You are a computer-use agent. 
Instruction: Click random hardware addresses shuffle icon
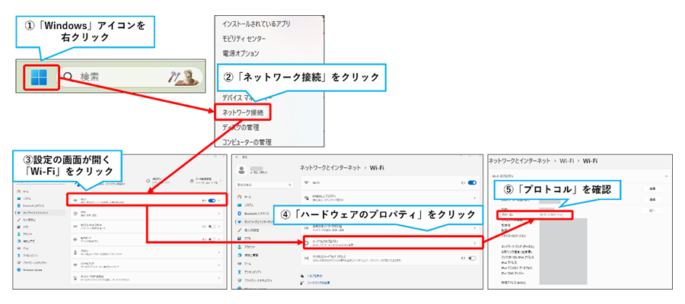click(x=306, y=258)
